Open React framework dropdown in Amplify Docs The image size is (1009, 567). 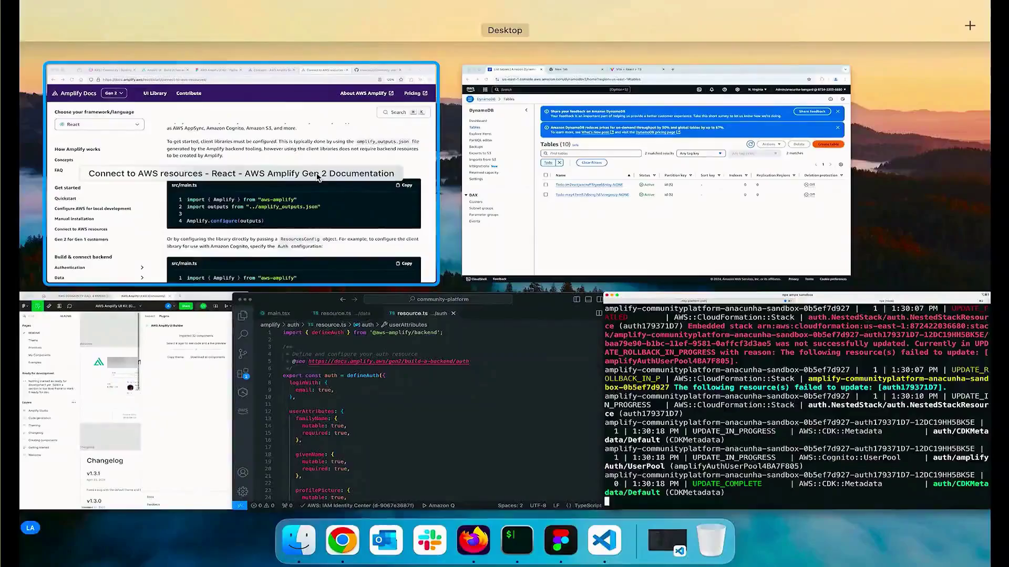(99, 124)
